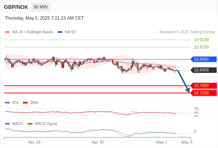Screen dimensions: 218x148
Task: Click the black 13.8458 current price tag
Action: pyautogui.click(x=204, y=70)
